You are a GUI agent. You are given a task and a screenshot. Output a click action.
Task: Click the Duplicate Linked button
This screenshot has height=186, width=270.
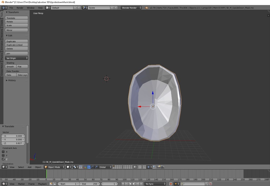pos(17,45)
